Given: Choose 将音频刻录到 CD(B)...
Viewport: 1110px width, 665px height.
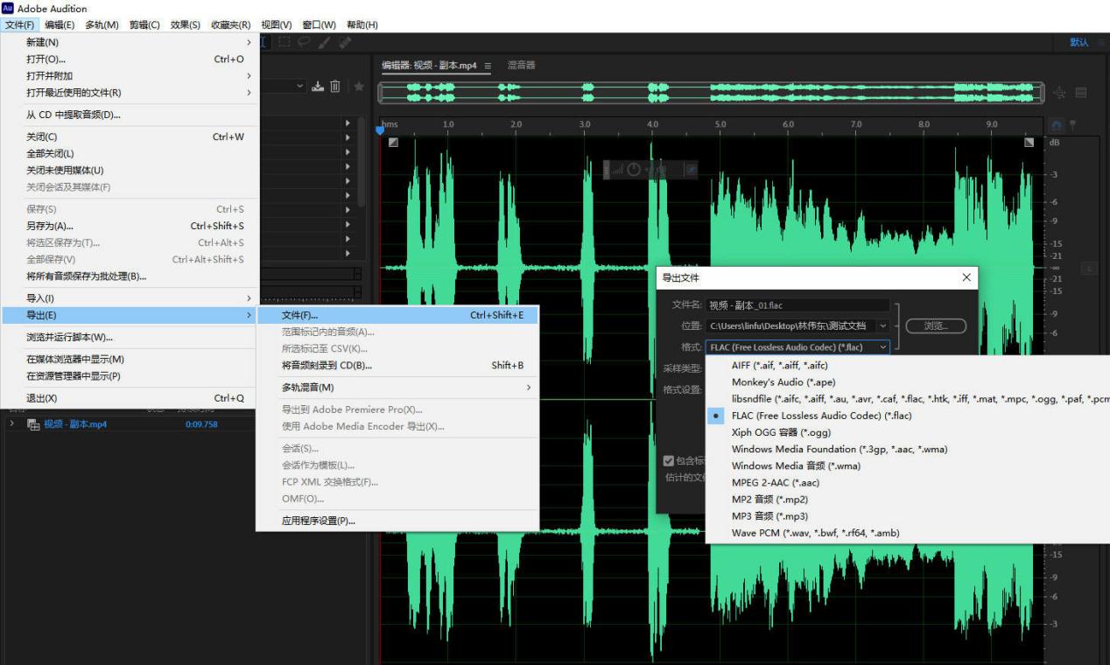Looking at the screenshot, I should pos(397,365).
